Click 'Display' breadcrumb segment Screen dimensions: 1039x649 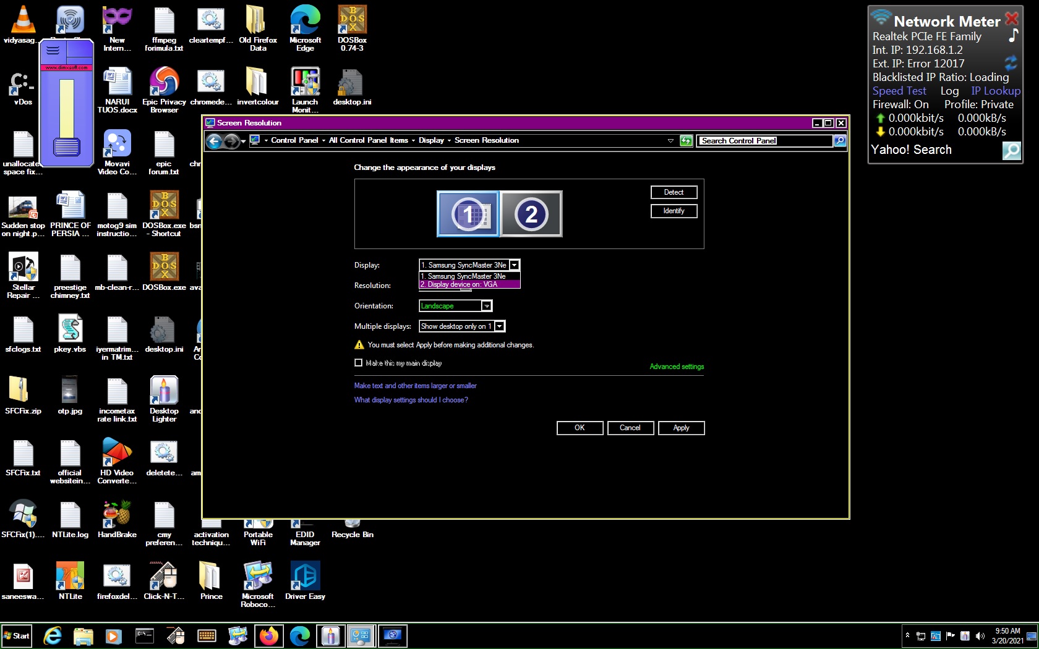coord(431,140)
